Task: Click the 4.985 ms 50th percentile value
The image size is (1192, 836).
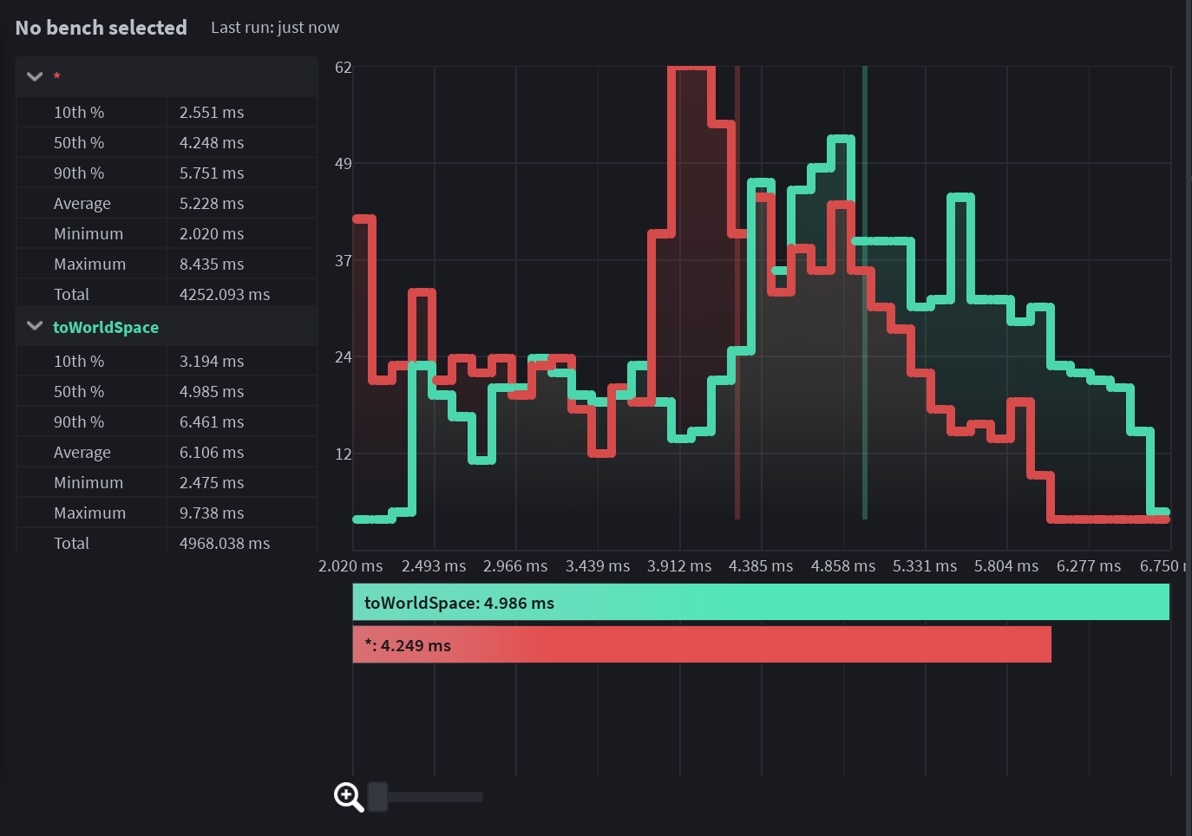Action: coord(212,392)
